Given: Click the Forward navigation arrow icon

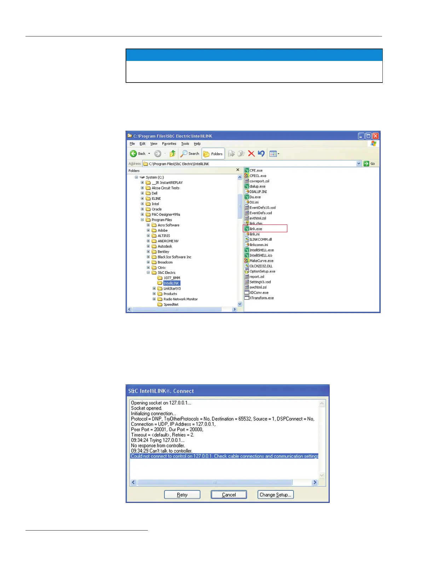Looking at the screenshot, I should tap(158, 154).
